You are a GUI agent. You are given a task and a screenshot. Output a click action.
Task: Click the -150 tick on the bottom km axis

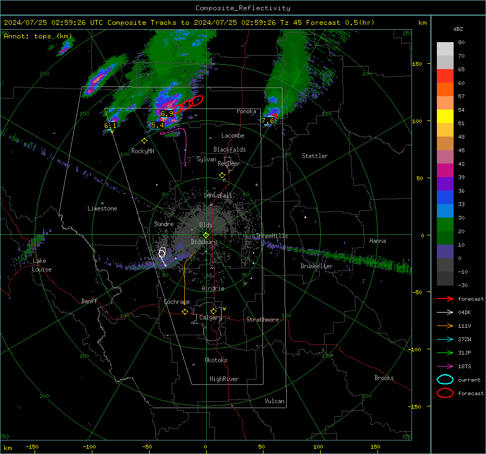32,446
